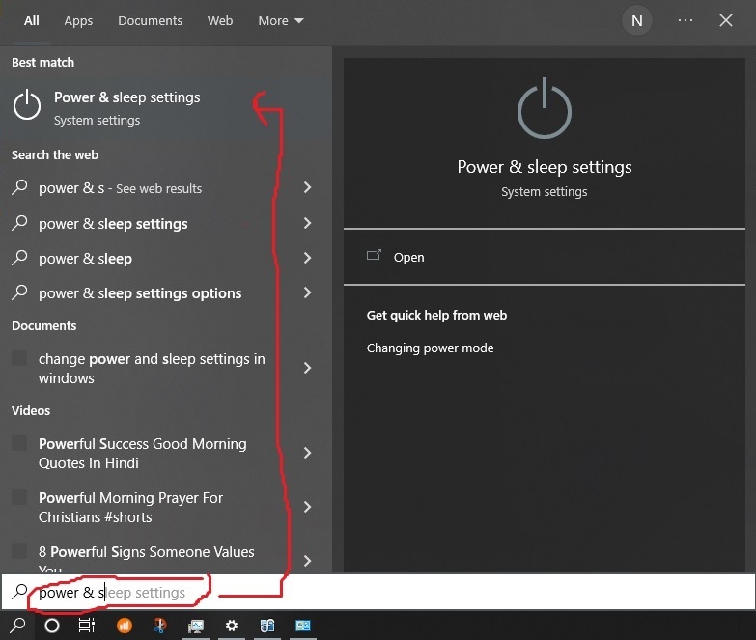Open Power & sleep settings best match
The height and width of the screenshot is (640, 756).
click(x=166, y=108)
